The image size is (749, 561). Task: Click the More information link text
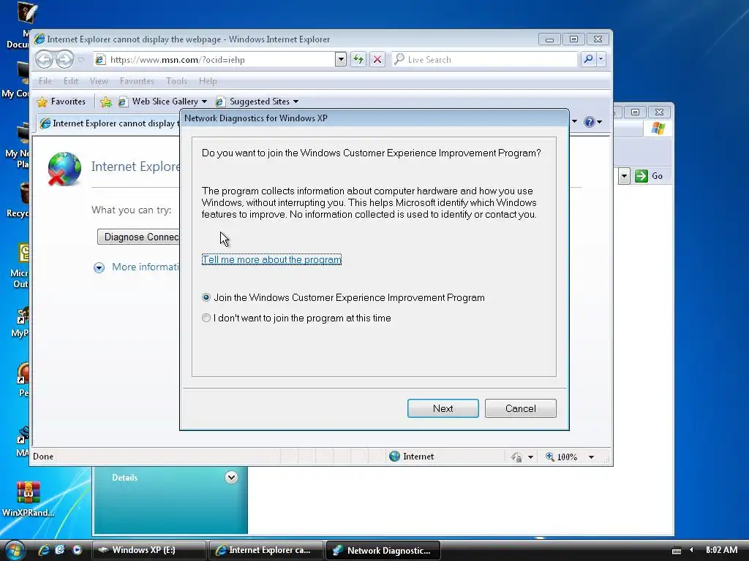(x=146, y=267)
